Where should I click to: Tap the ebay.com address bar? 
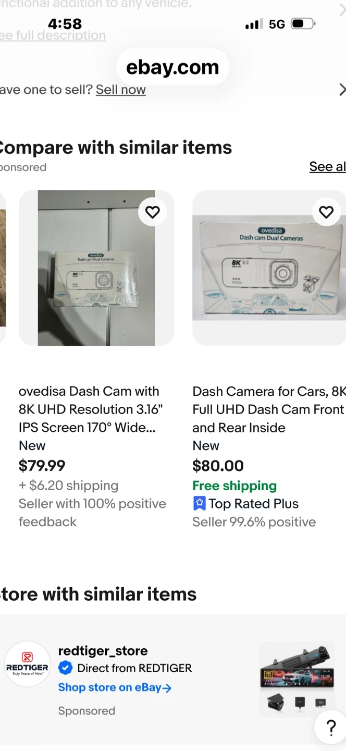tap(172, 67)
